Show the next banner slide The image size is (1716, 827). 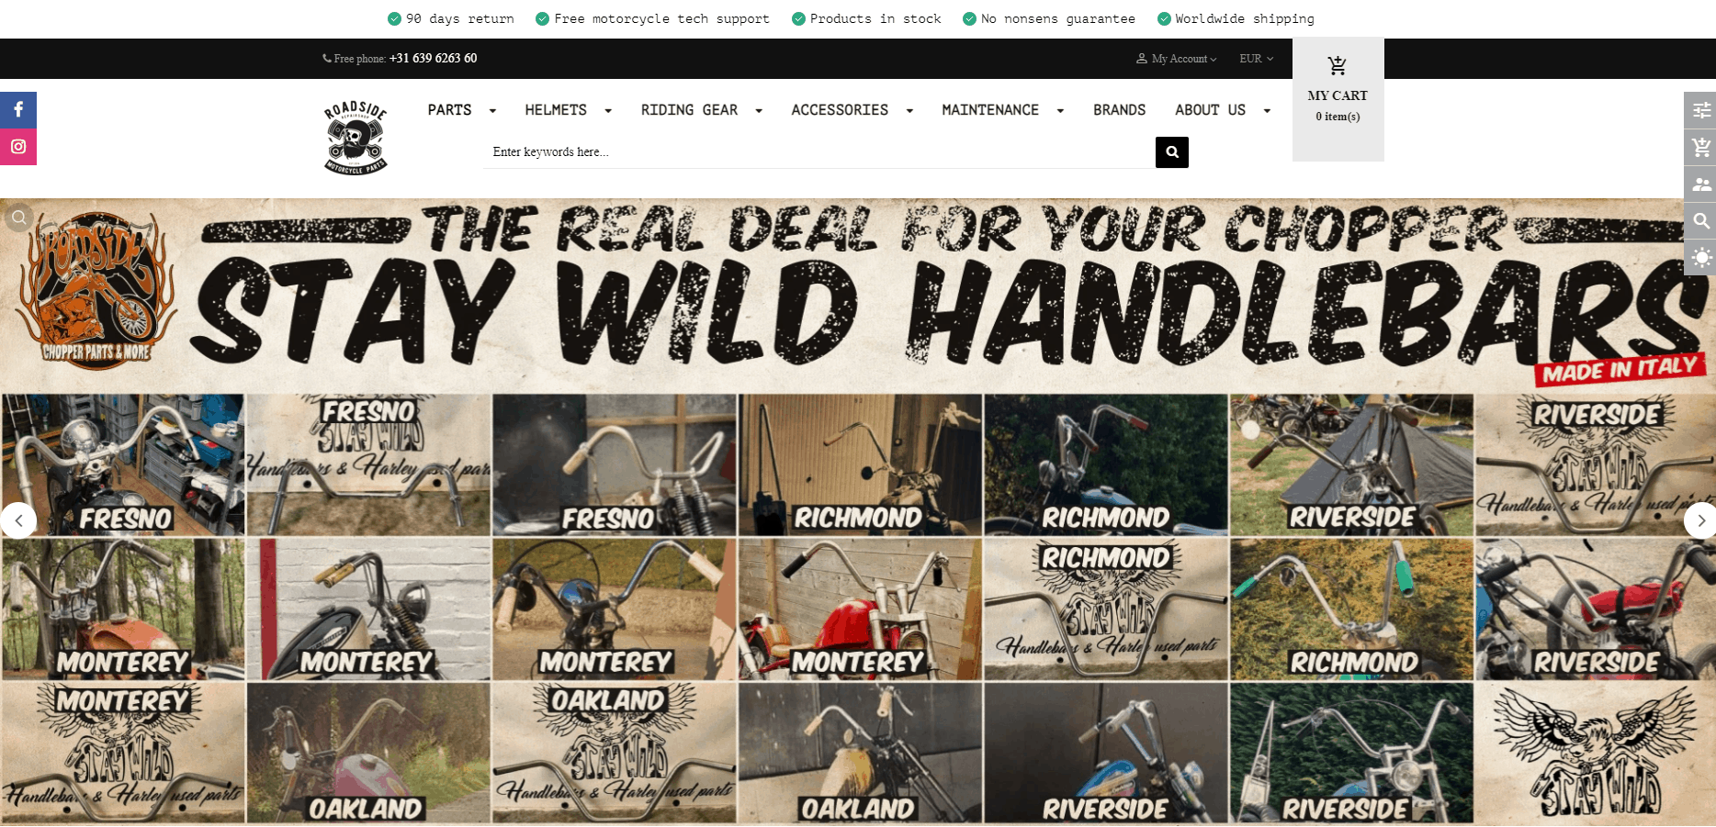[x=1700, y=520]
